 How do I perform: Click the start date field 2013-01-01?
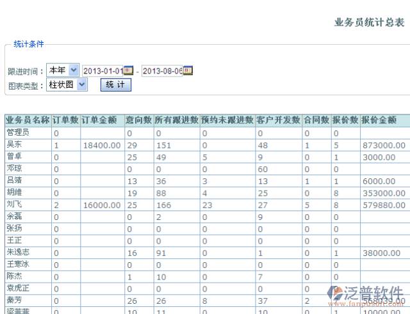click(x=102, y=70)
